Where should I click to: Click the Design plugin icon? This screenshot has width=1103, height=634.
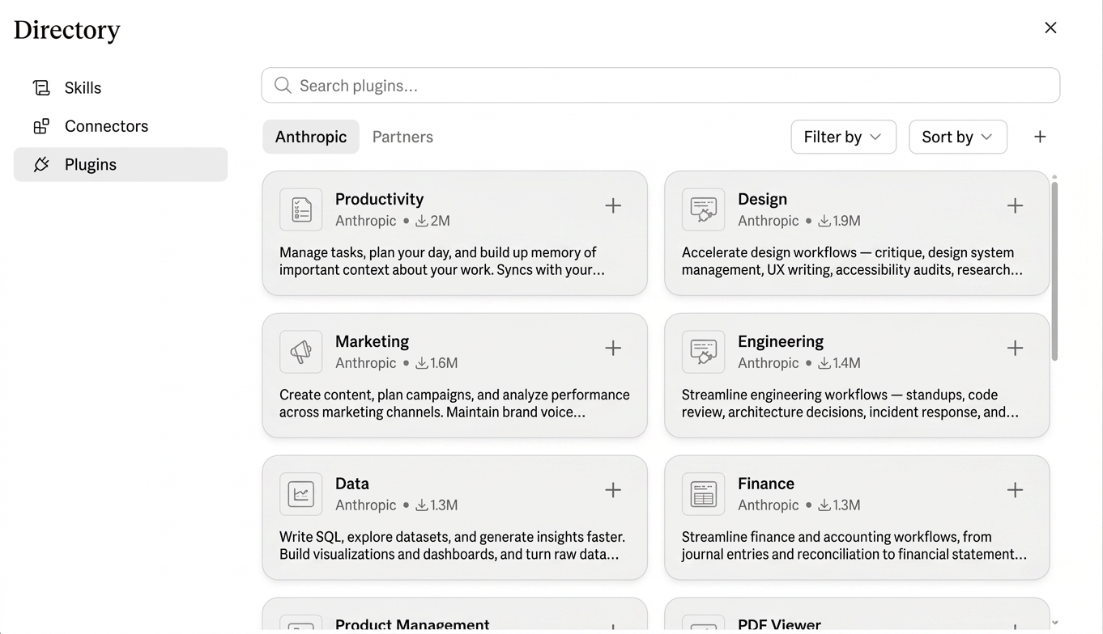coord(703,209)
